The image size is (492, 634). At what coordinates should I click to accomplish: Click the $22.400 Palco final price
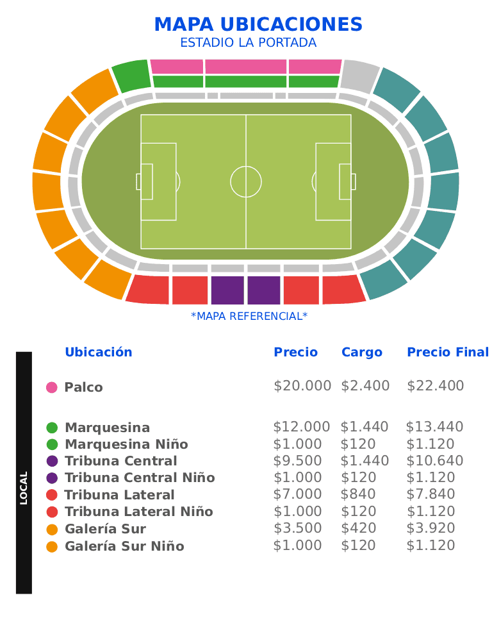(x=435, y=386)
